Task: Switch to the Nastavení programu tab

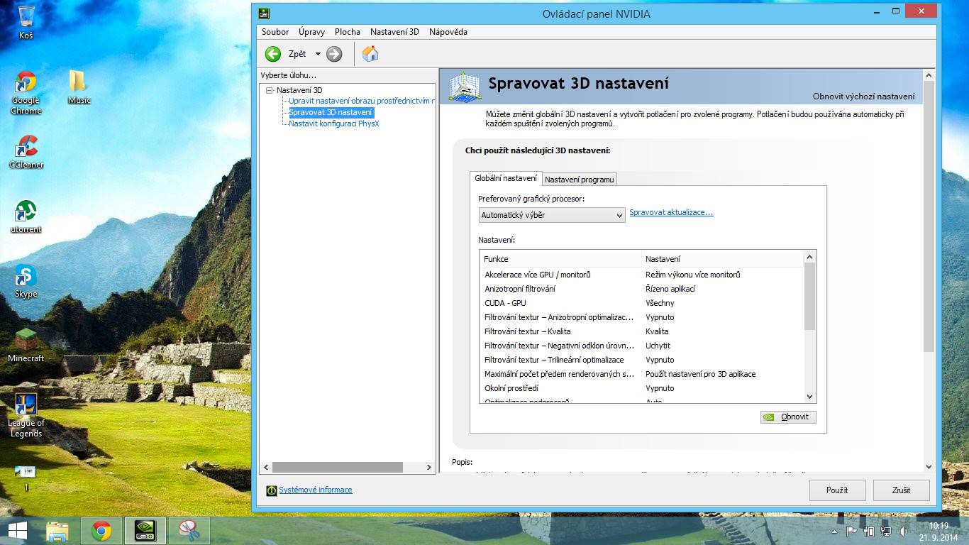Action: 580,180
